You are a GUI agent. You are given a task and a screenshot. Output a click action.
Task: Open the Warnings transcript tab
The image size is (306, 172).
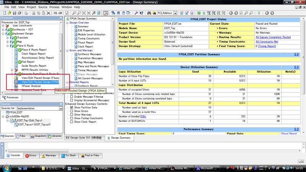click(x=49, y=156)
